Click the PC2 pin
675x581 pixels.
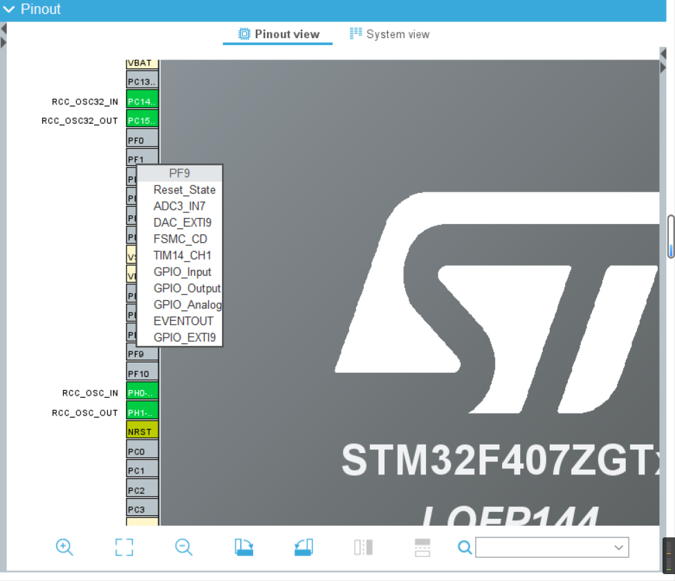point(142,488)
